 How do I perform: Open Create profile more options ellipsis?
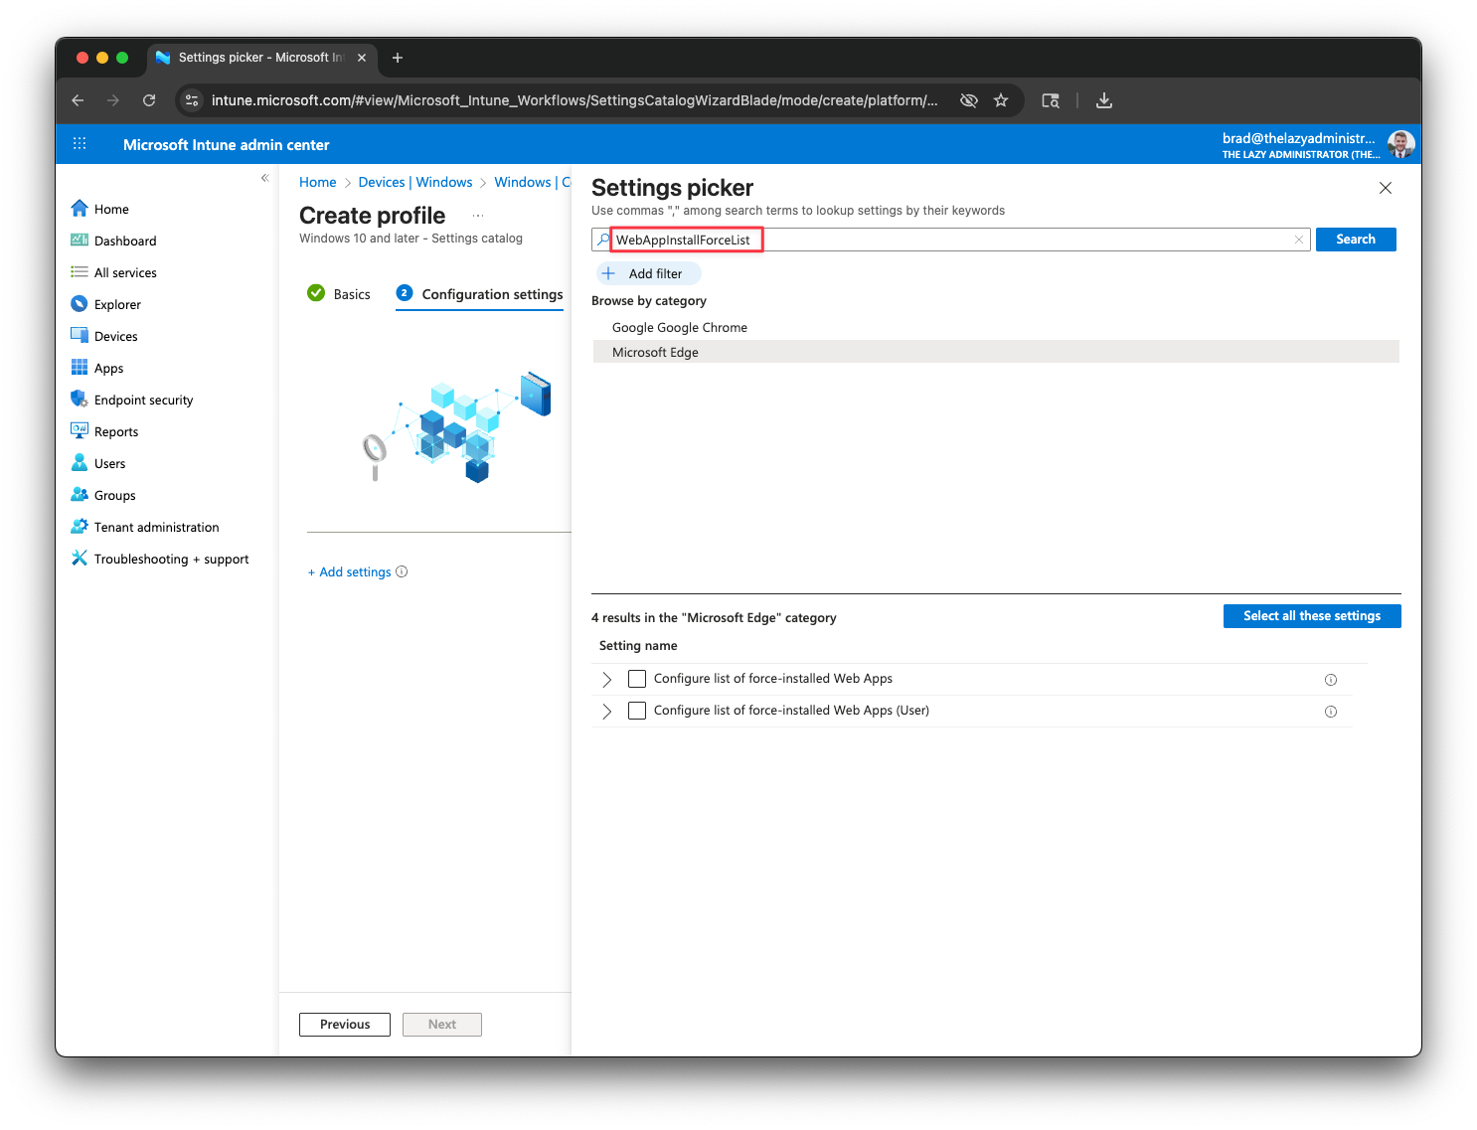pos(478,216)
